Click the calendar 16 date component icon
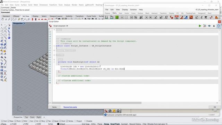 [177, 17]
